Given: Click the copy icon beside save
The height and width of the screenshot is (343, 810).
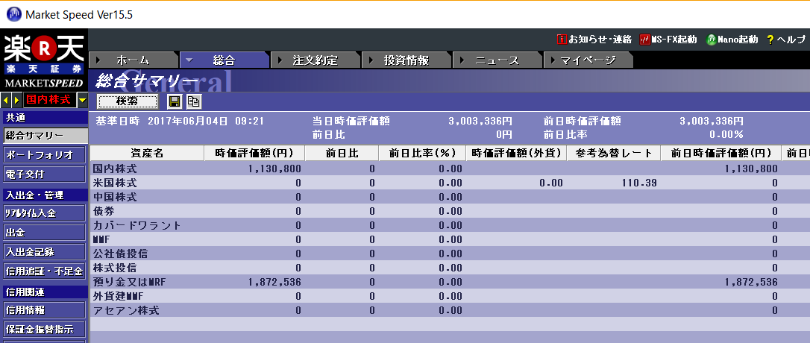Looking at the screenshot, I should tap(193, 101).
